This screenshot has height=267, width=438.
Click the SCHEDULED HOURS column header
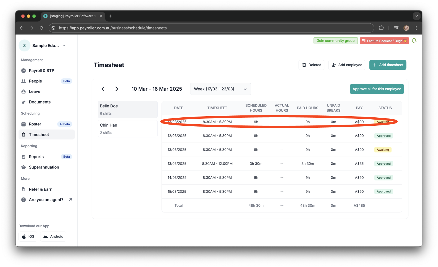[256, 108]
